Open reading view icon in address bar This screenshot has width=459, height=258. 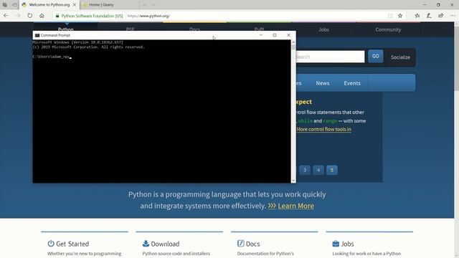coord(390,16)
